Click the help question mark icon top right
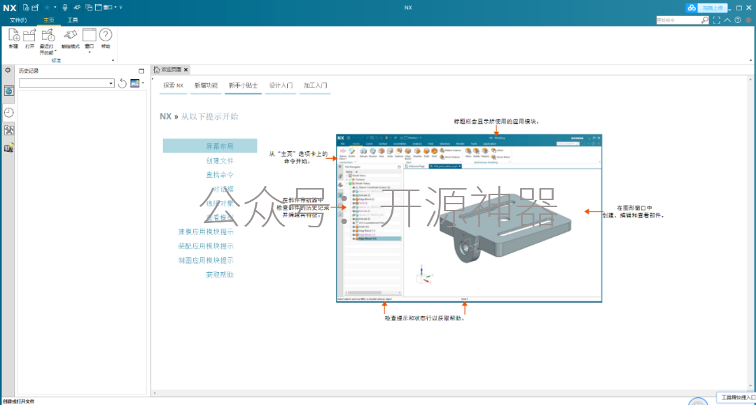This screenshot has height=405, width=756. point(738,20)
